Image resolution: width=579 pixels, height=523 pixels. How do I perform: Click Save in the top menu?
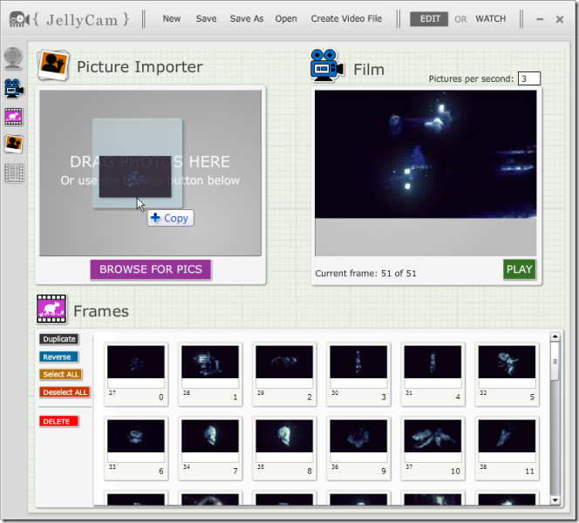coord(206,18)
